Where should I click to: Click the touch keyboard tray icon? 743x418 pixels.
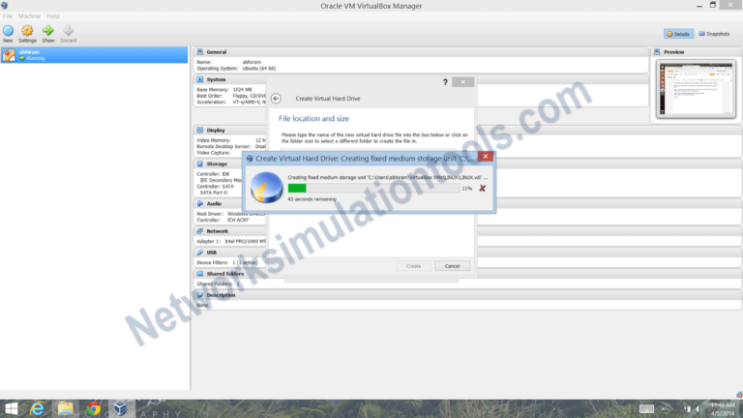646,408
